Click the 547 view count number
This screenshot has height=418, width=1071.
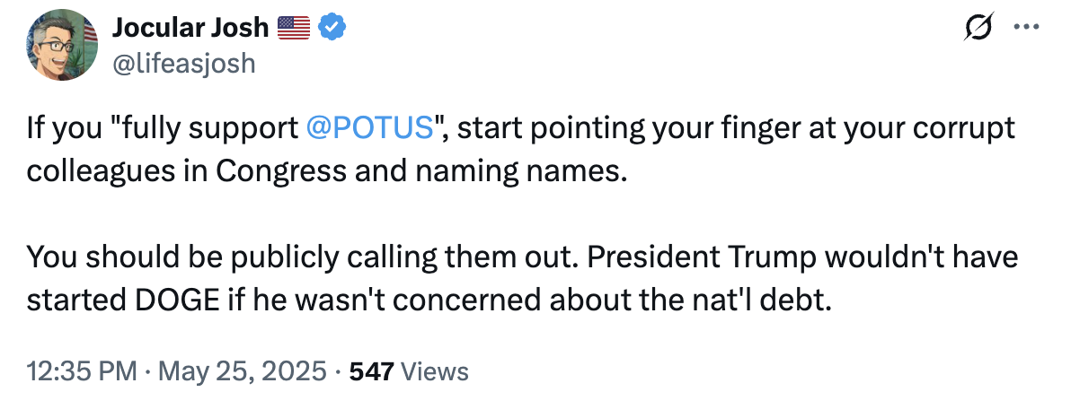click(x=372, y=371)
